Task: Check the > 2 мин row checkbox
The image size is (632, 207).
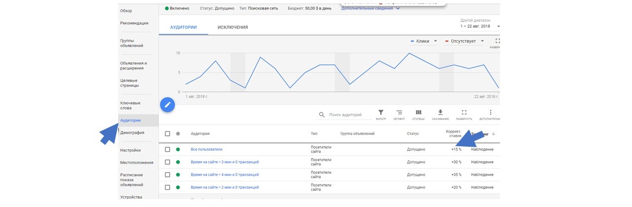Action: coord(167,188)
